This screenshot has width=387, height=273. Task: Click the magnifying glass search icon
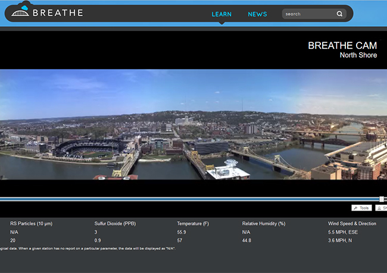tap(339, 14)
